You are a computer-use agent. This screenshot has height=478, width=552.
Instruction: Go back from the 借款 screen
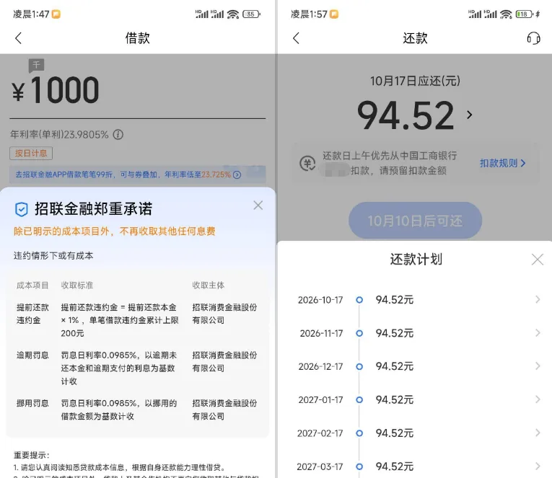pyautogui.click(x=19, y=38)
